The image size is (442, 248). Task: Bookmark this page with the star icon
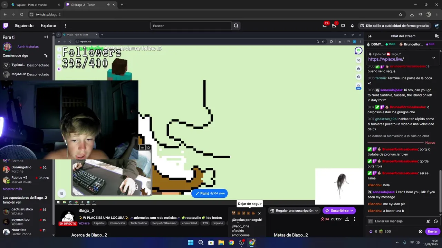click(x=401, y=14)
